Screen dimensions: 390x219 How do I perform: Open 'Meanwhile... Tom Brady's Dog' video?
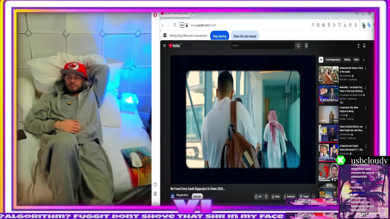point(328,95)
